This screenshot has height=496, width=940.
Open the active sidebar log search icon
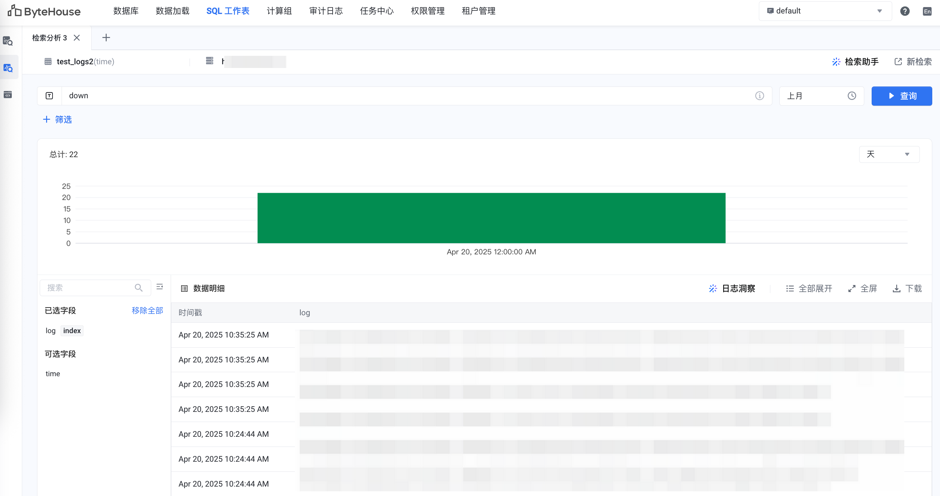(8, 68)
